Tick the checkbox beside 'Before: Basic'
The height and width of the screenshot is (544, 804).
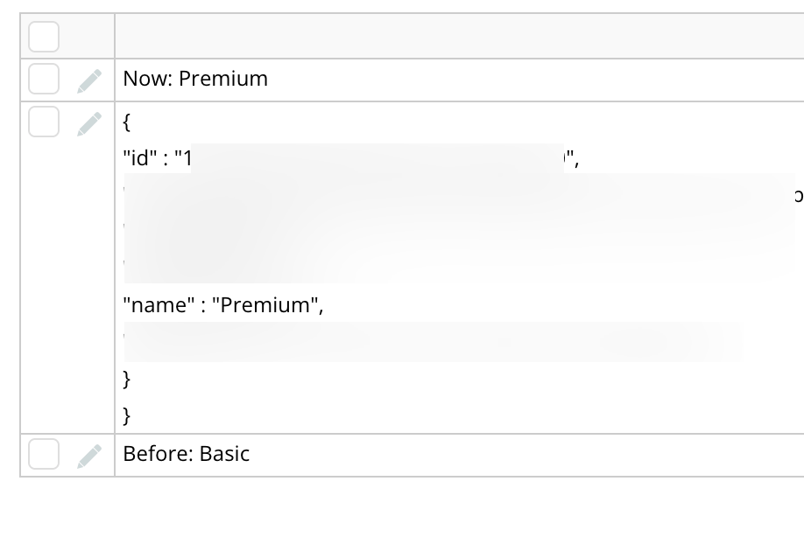click(44, 454)
